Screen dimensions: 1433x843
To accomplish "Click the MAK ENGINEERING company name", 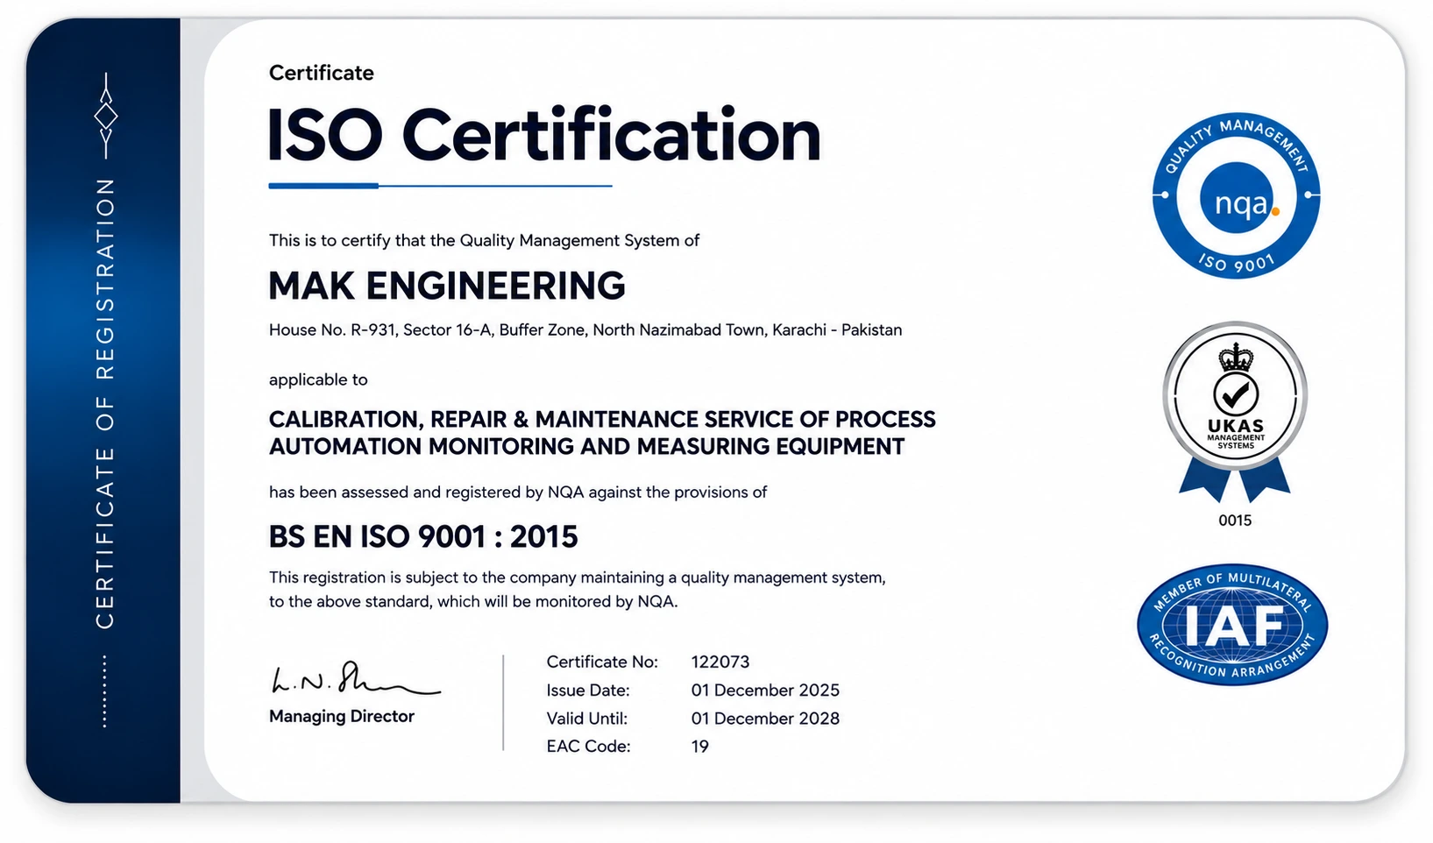I will click(x=447, y=286).
